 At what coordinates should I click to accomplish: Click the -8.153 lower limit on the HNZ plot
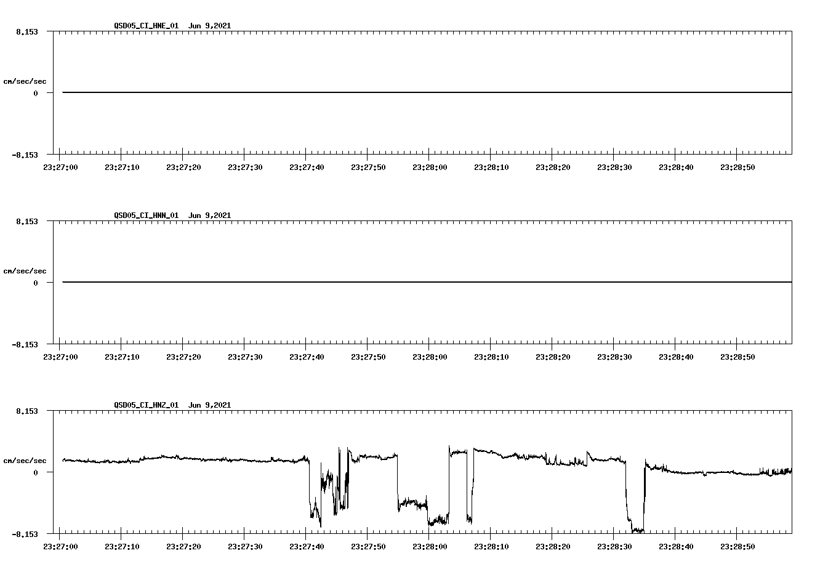(25, 534)
